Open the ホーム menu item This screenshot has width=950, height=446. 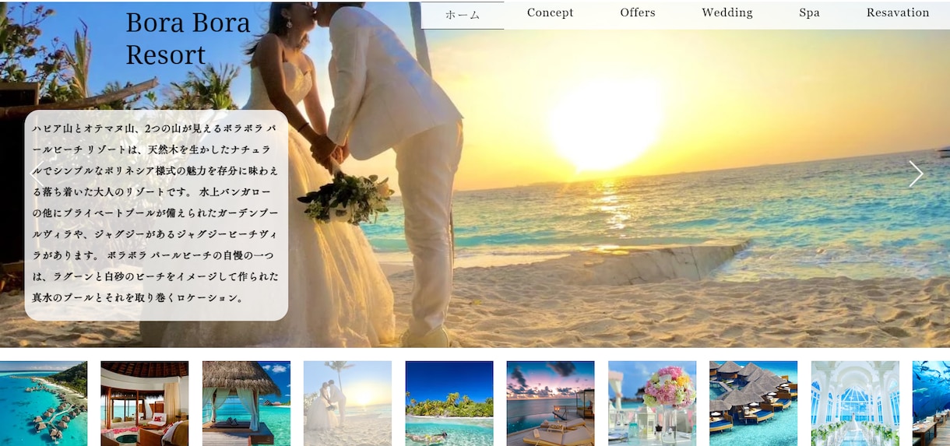[463, 15]
